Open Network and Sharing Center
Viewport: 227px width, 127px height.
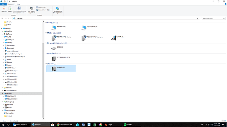click(x=58, y=10)
